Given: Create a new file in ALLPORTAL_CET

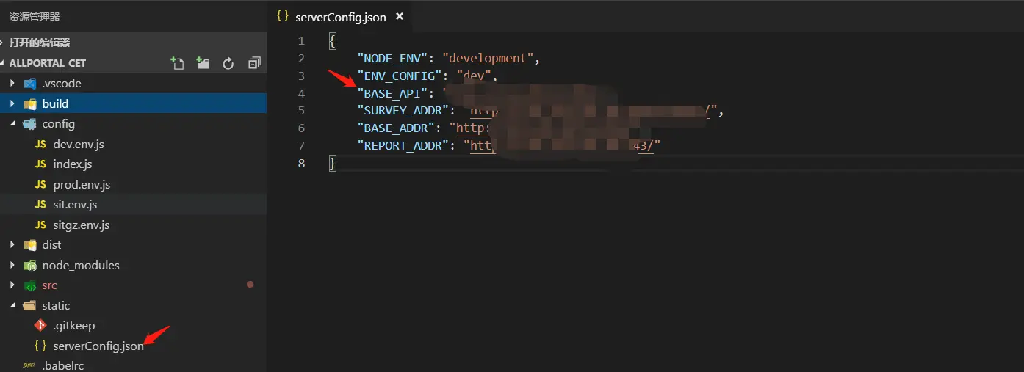Looking at the screenshot, I should click(177, 63).
